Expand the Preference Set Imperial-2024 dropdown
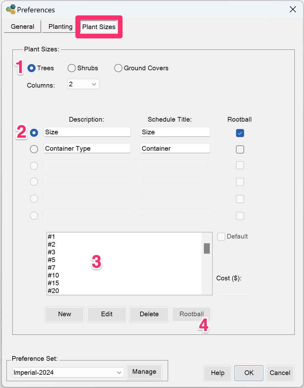 (x=68, y=373)
